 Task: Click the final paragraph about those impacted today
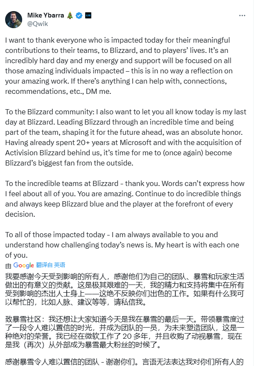tap(124, 243)
